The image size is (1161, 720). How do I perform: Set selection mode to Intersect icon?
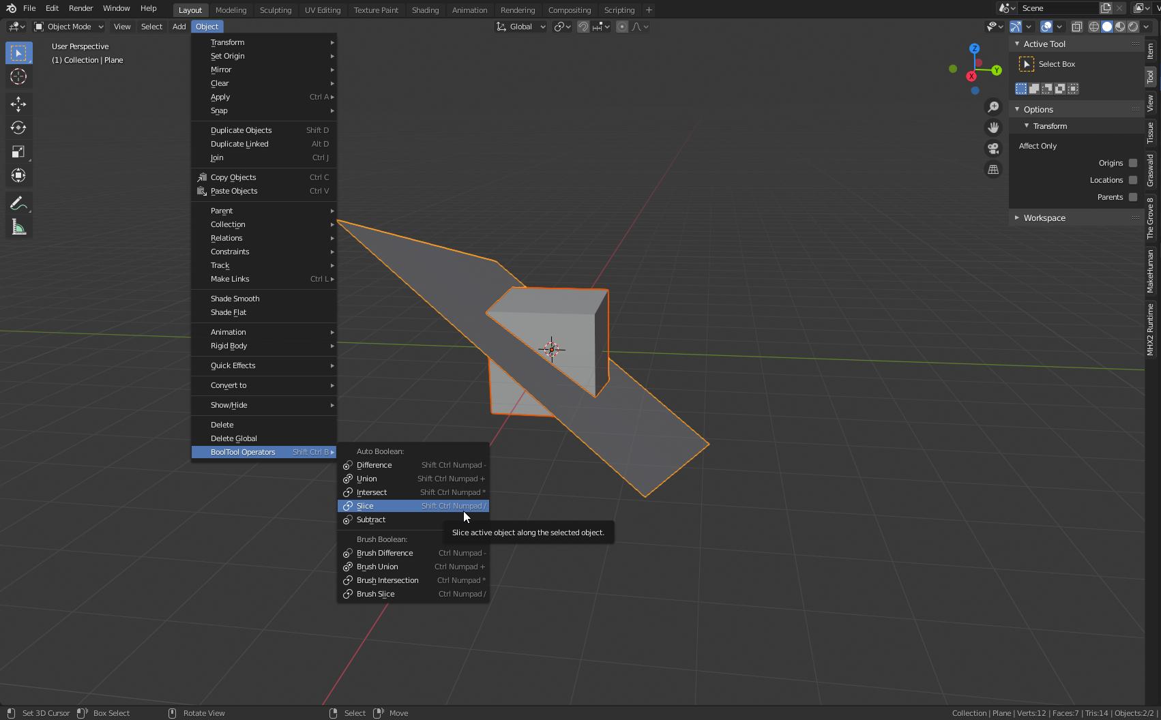[x=1073, y=89]
